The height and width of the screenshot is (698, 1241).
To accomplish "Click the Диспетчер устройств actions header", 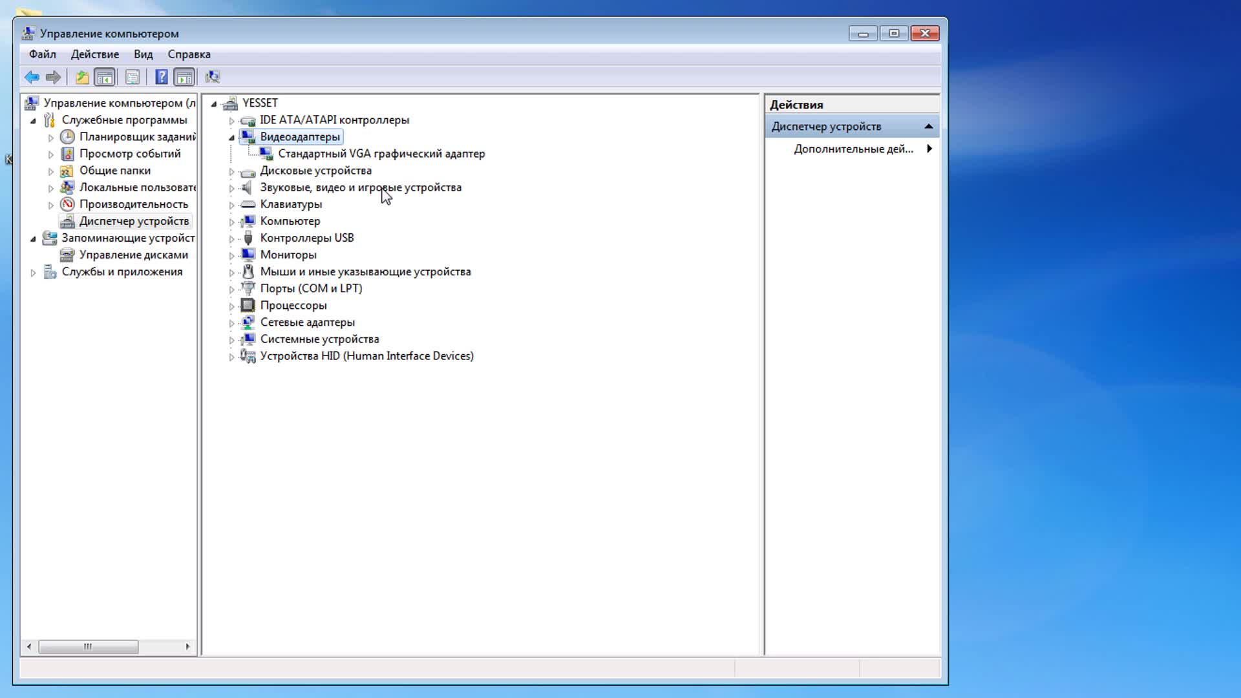I will pyautogui.click(x=852, y=127).
